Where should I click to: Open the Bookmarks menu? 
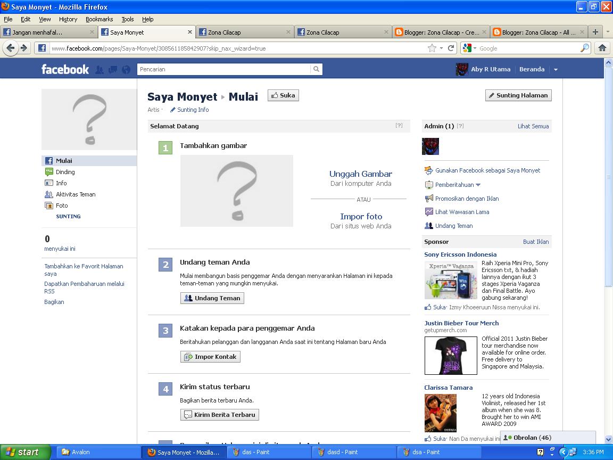pos(100,19)
